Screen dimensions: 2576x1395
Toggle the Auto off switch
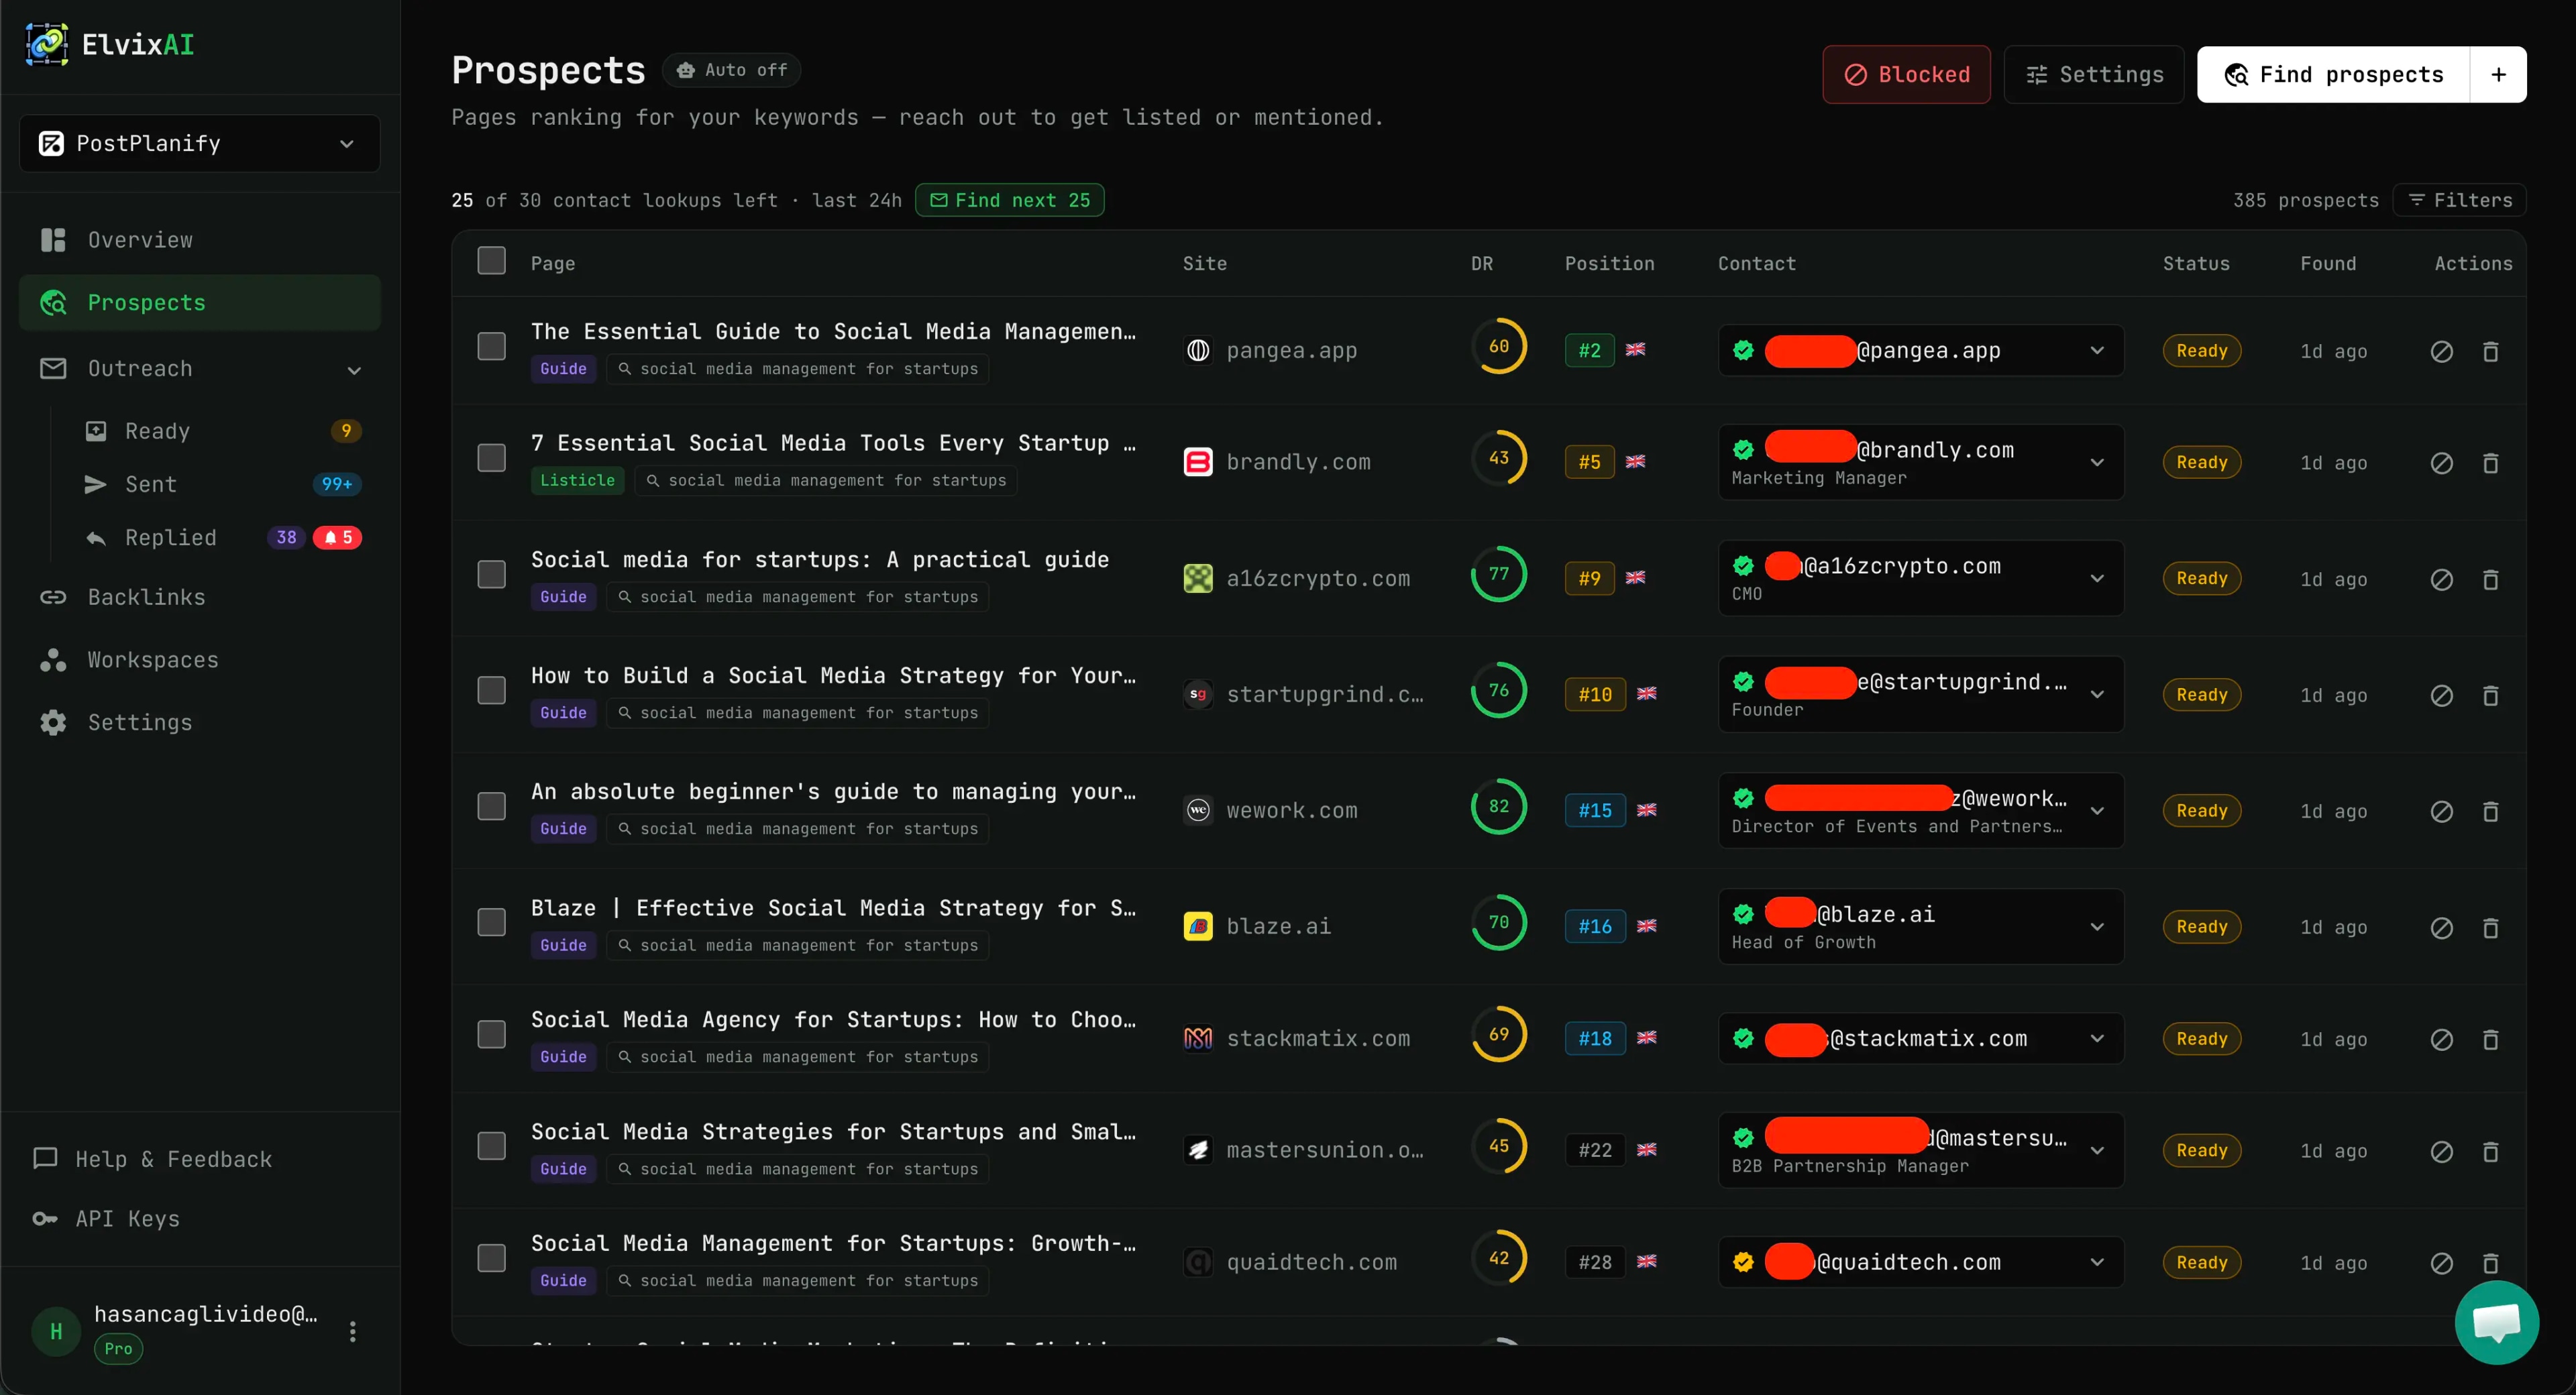(x=732, y=70)
